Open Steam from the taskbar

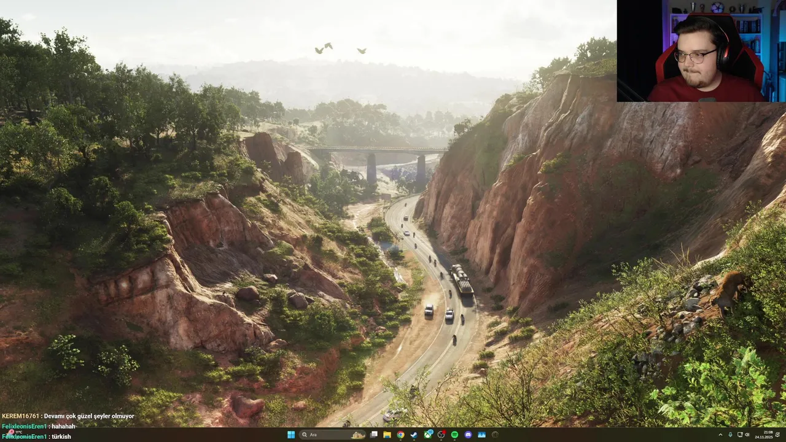tap(414, 435)
